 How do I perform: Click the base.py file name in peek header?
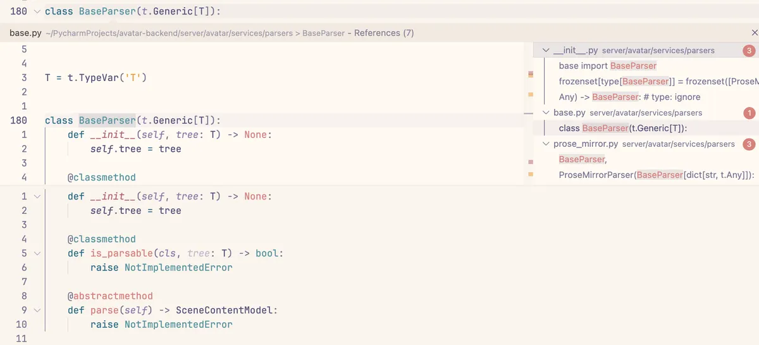24,33
